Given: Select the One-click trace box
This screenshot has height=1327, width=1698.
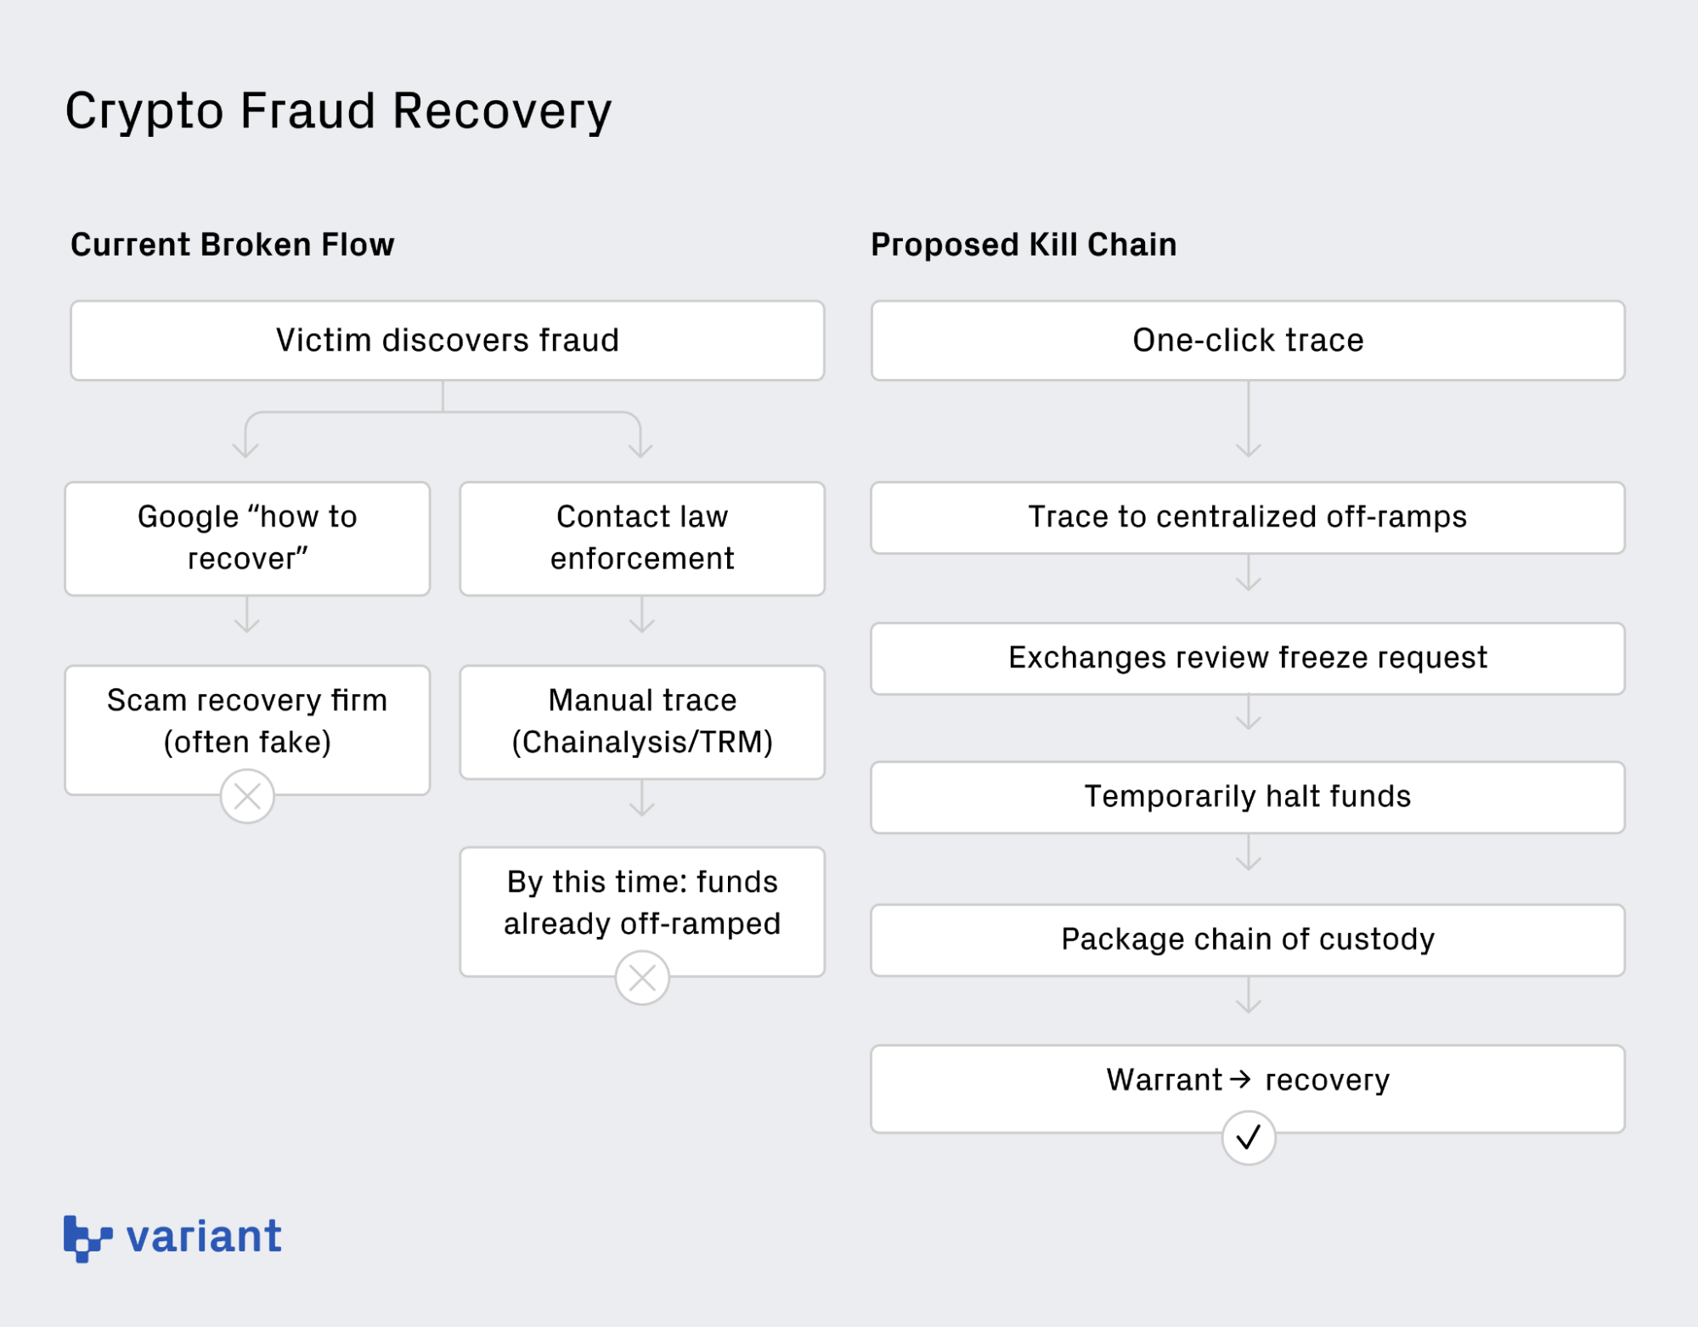Looking at the screenshot, I should coord(1248,341).
